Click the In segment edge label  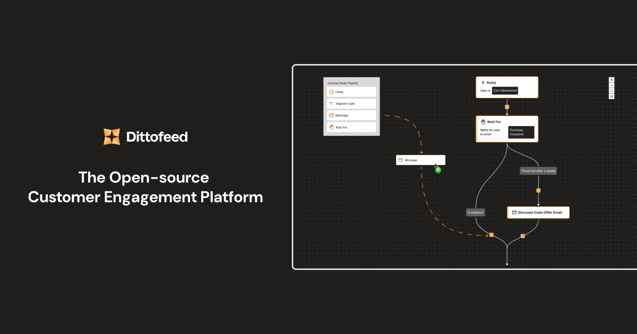coord(476,213)
